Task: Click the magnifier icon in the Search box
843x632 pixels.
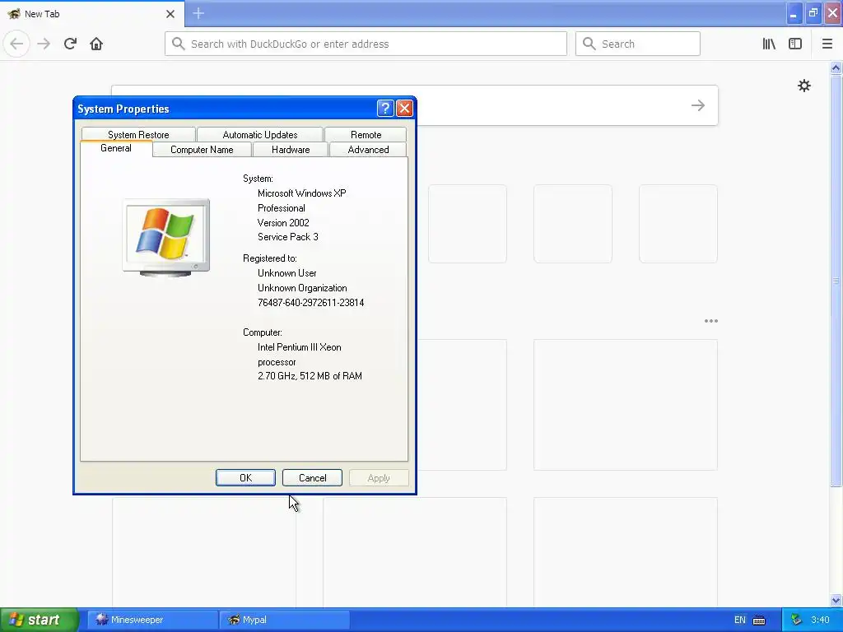Action: pyautogui.click(x=589, y=44)
